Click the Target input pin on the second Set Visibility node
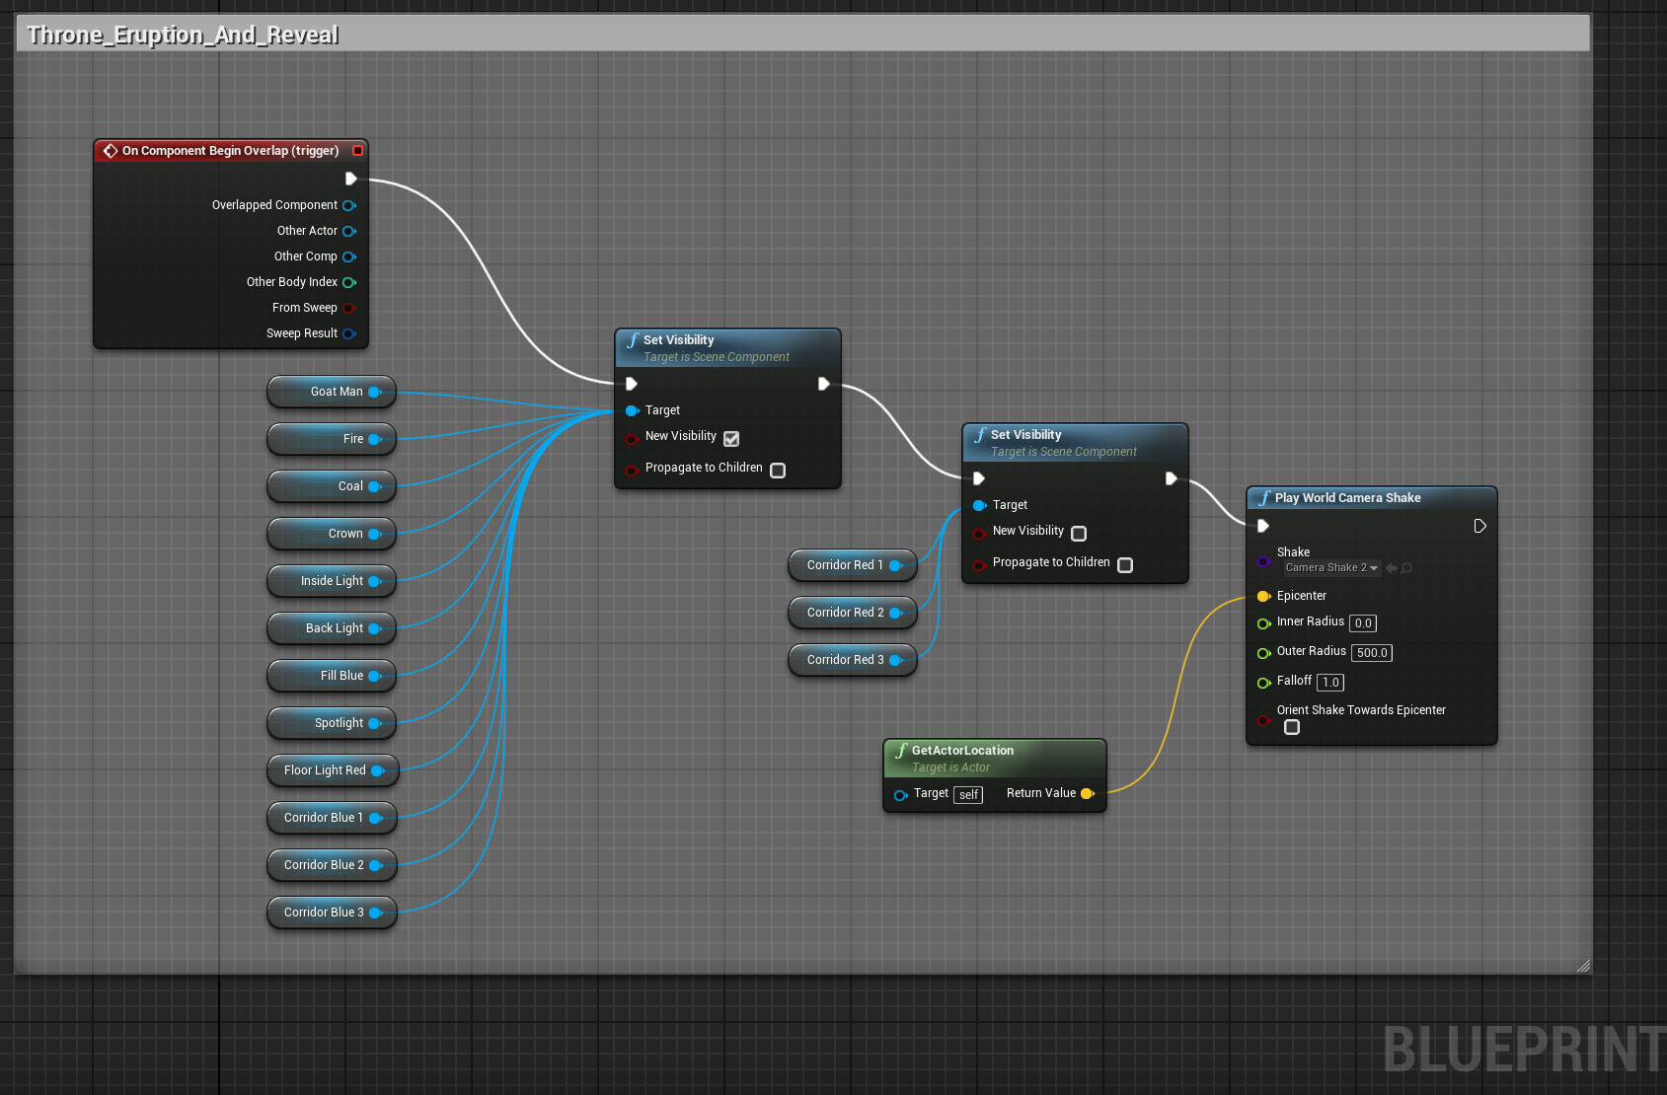Viewport: 1667px width, 1095px height. (x=979, y=505)
